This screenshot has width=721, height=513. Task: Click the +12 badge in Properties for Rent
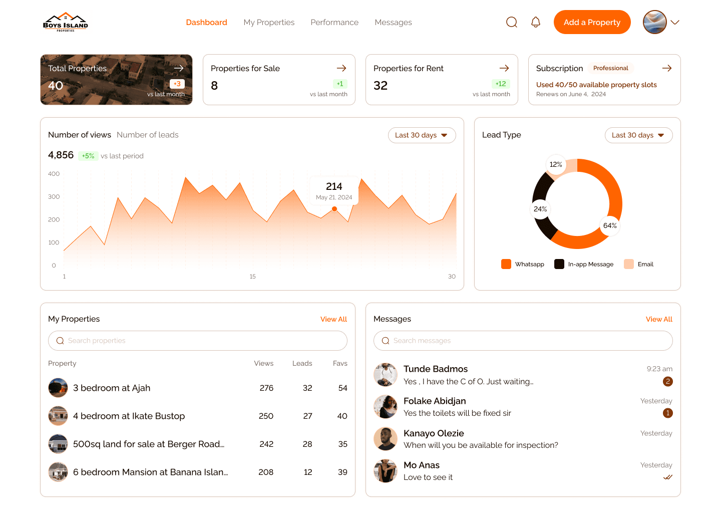pos(501,84)
